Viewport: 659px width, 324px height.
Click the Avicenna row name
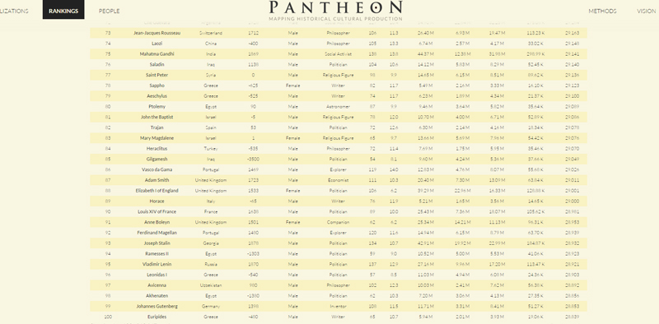(157, 285)
